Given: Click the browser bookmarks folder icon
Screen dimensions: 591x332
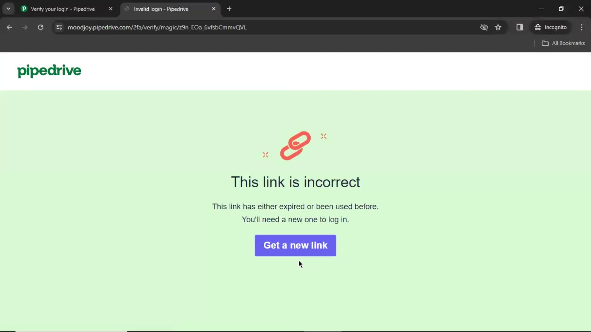Looking at the screenshot, I should coord(545,43).
